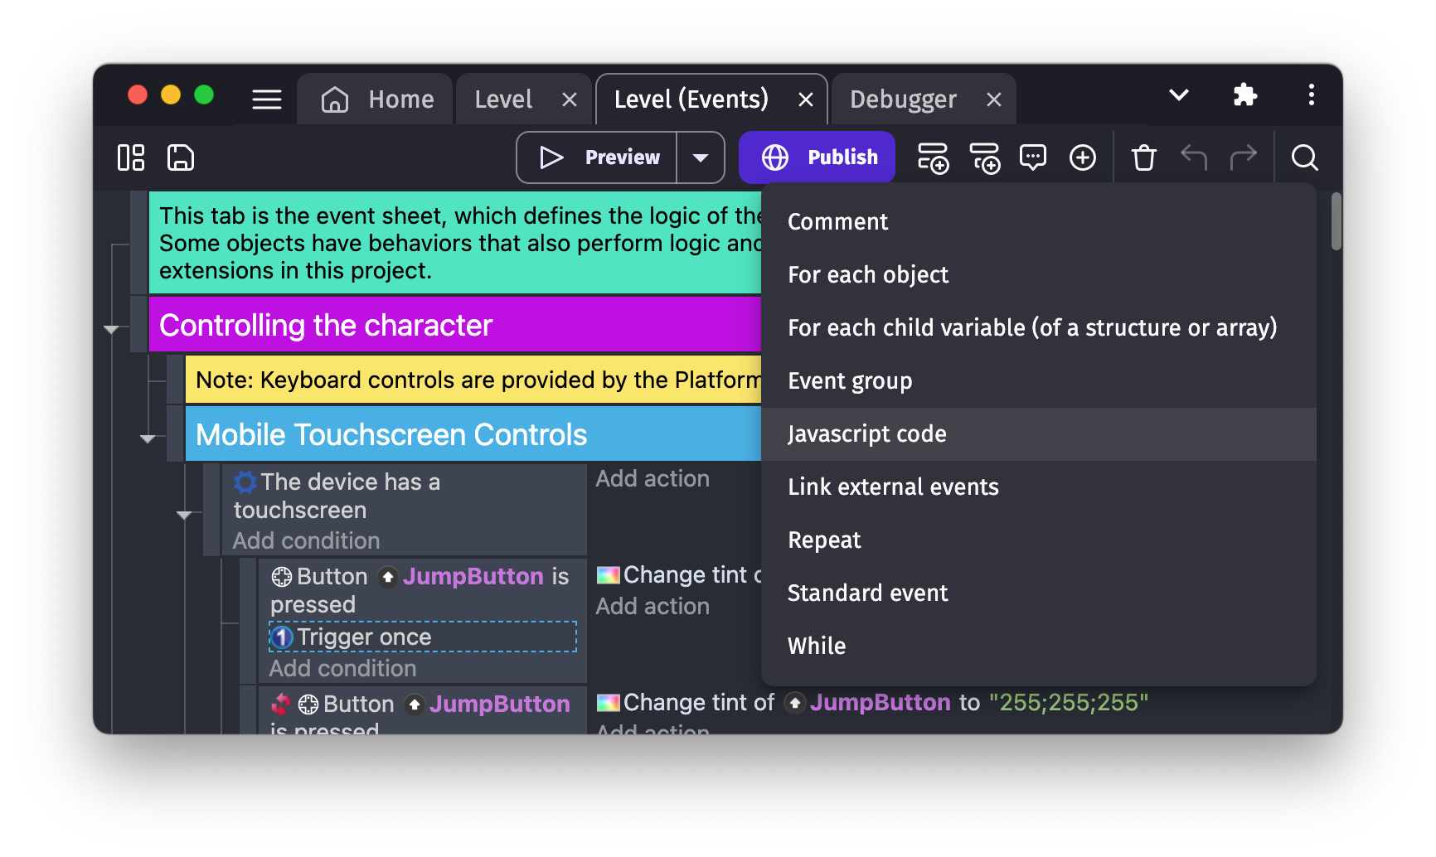Image resolution: width=1436 pixels, height=857 pixels.
Task: Click the Undo arrow icon
Action: click(1194, 157)
